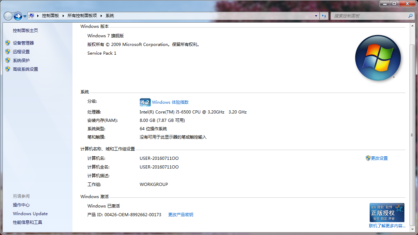
Task: Select 控制面板 in the address breadcrumb
Action: (51, 16)
